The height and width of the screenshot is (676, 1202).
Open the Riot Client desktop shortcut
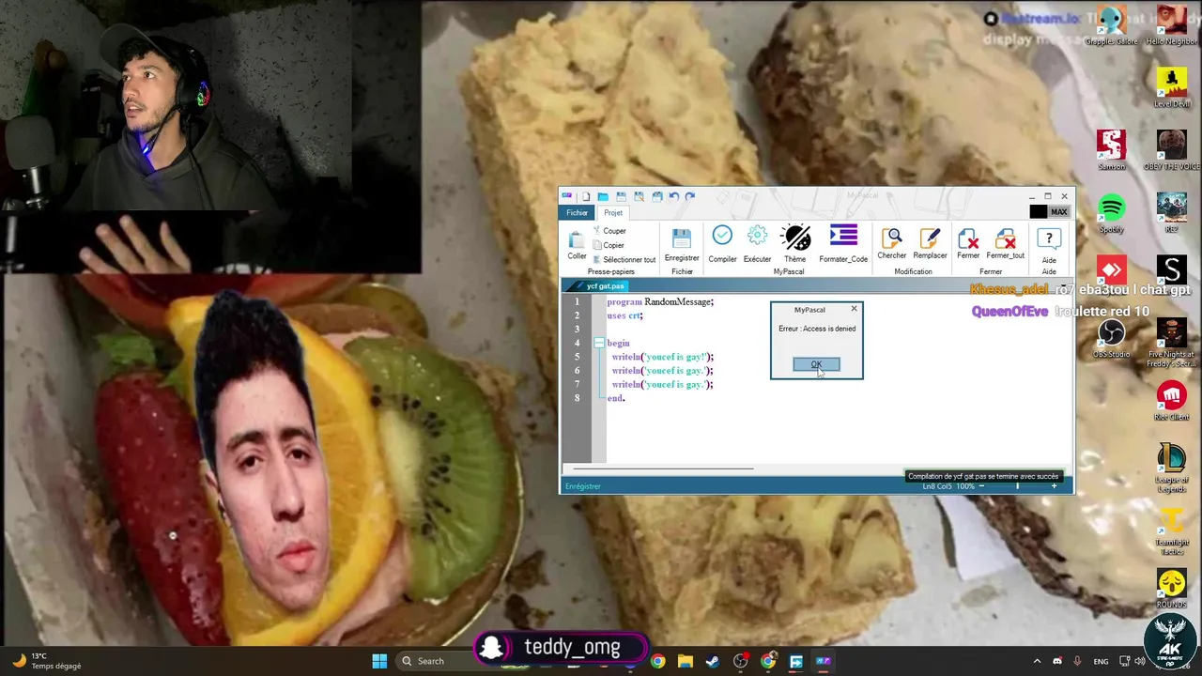[1171, 402]
